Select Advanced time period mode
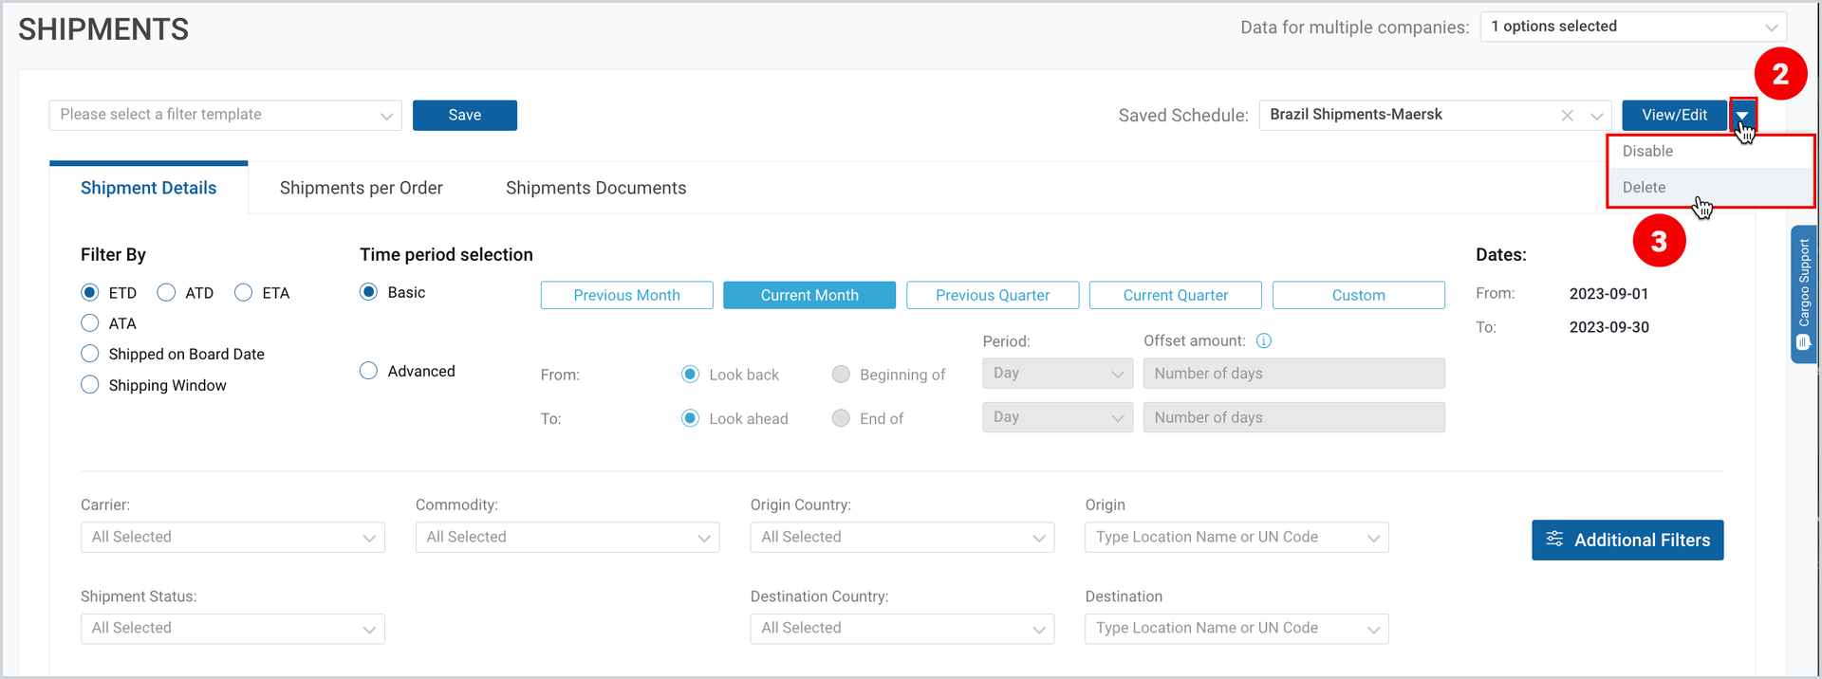The height and width of the screenshot is (679, 1822). coord(369,371)
